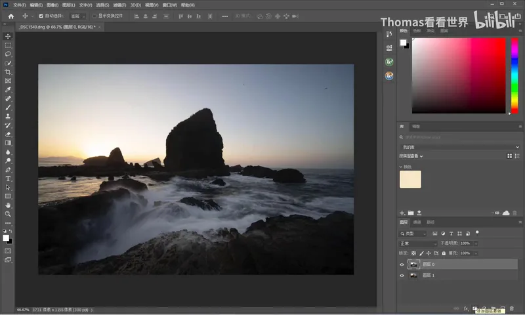Open the 窗口(W) menu

(x=170, y=5)
